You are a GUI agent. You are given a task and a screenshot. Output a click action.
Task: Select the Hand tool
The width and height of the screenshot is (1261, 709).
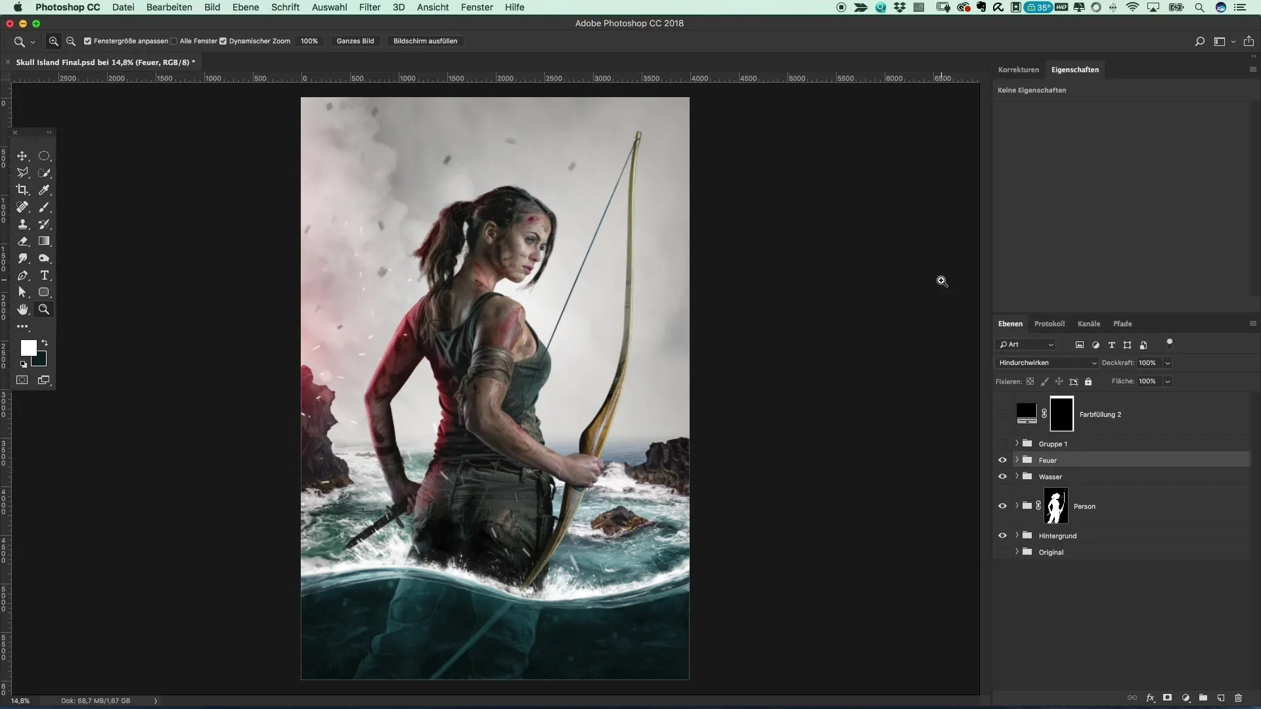coord(22,309)
